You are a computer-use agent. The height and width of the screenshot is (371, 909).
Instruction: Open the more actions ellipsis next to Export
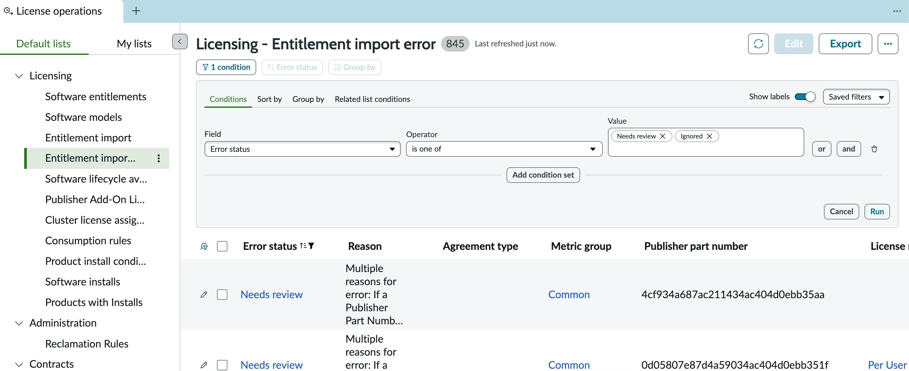coord(887,44)
